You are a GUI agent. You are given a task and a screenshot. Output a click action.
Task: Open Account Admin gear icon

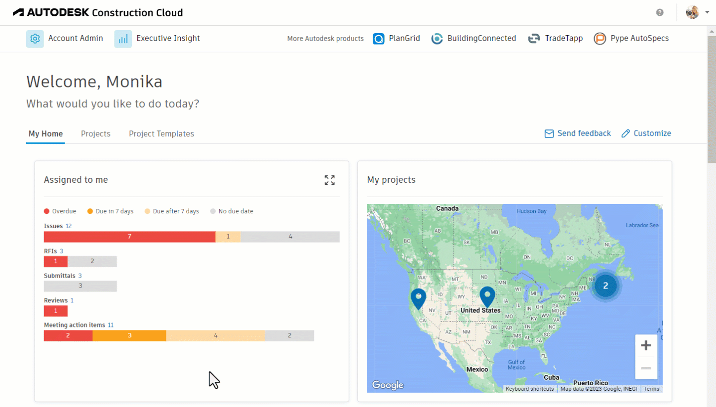coord(35,39)
